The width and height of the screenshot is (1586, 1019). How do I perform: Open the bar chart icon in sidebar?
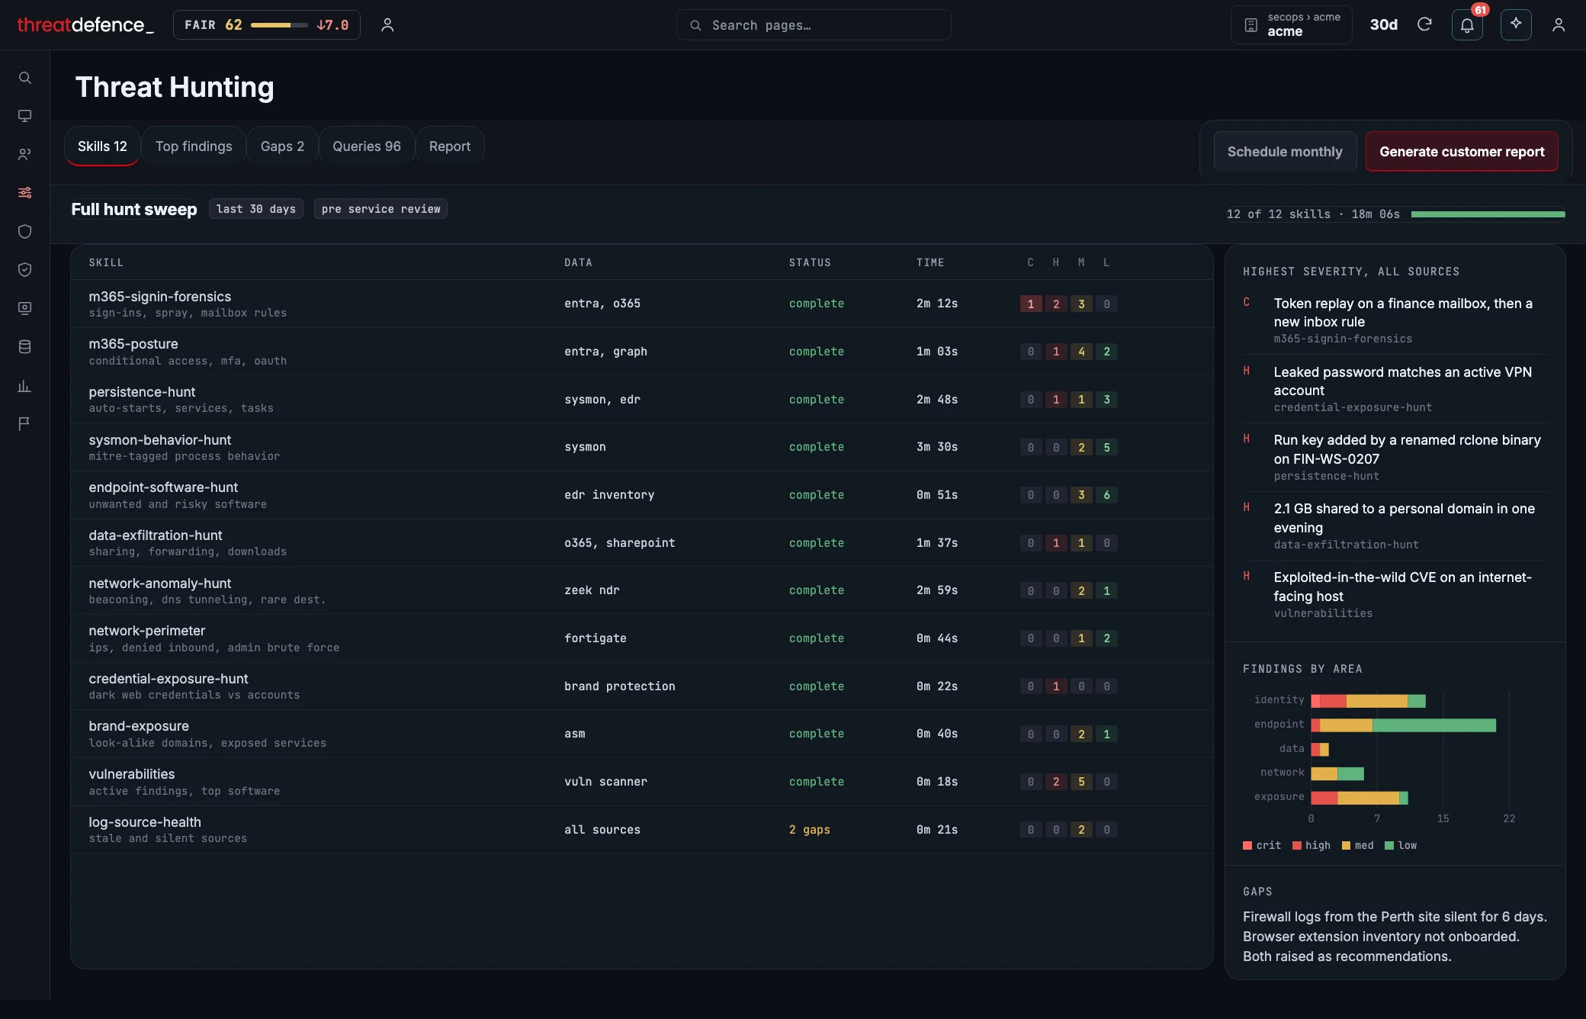click(x=24, y=385)
